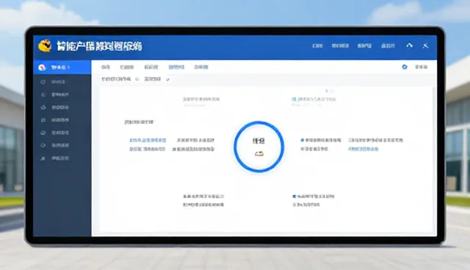Switch to the second content tab
The image size is (470, 270).
(127, 67)
